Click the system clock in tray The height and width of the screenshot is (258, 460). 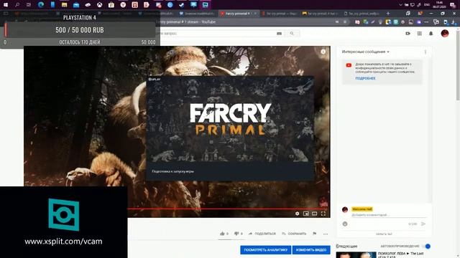click(439, 5)
